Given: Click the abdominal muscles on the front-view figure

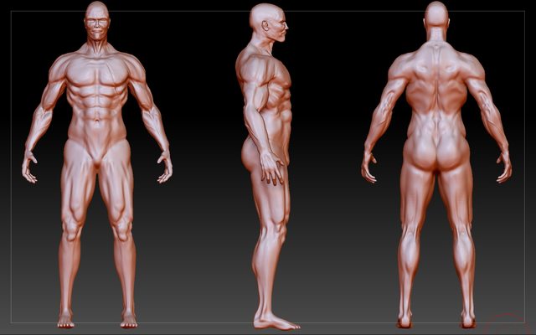Looking at the screenshot, I should (98, 105).
